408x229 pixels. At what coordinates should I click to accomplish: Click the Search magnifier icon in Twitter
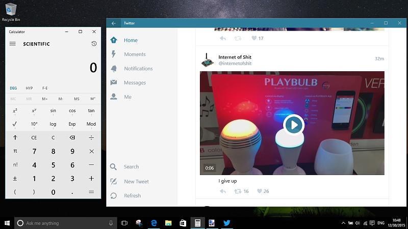(113, 167)
